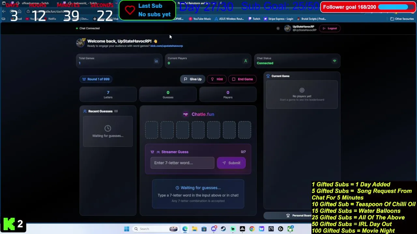The width and height of the screenshot is (417, 234).
Task: Click the target icon in Current Game panel
Action: 302,90
